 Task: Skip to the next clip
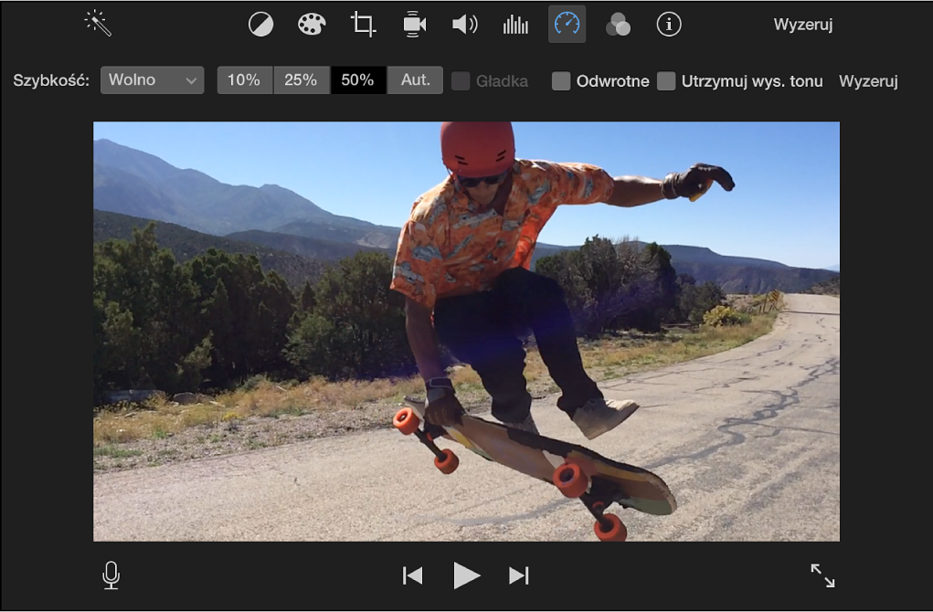coord(519,575)
